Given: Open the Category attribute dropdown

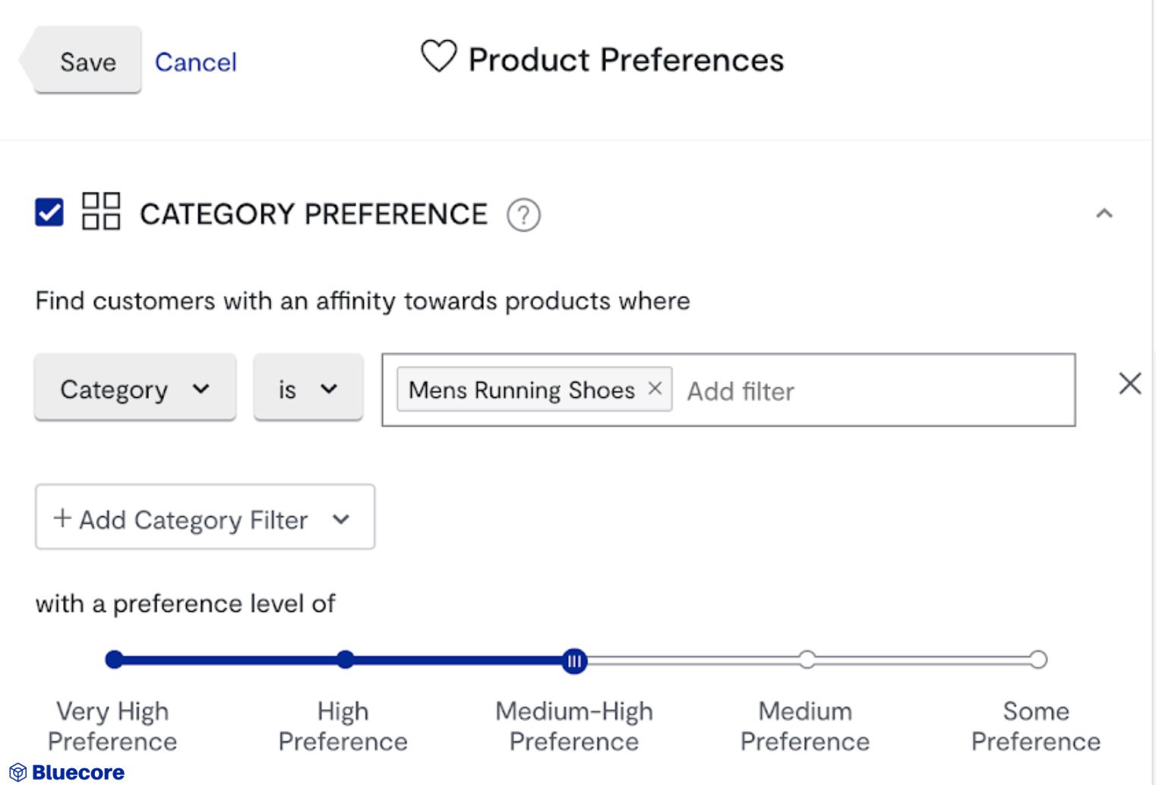Looking at the screenshot, I should pos(135,389).
